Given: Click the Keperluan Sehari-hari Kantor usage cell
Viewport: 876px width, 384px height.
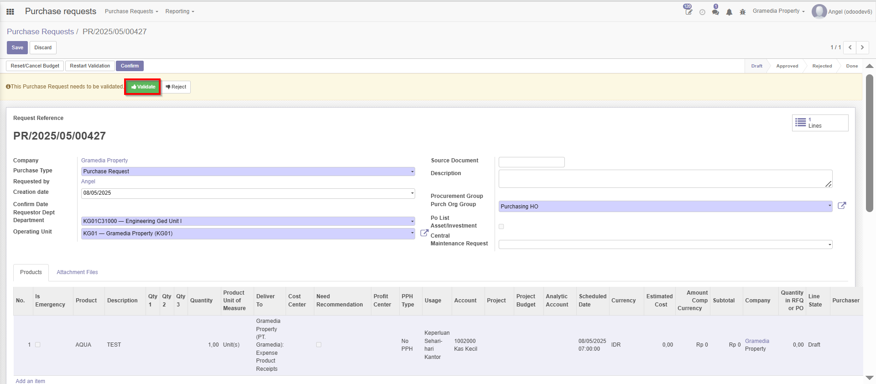Looking at the screenshot, I should [x=437, y=345].
